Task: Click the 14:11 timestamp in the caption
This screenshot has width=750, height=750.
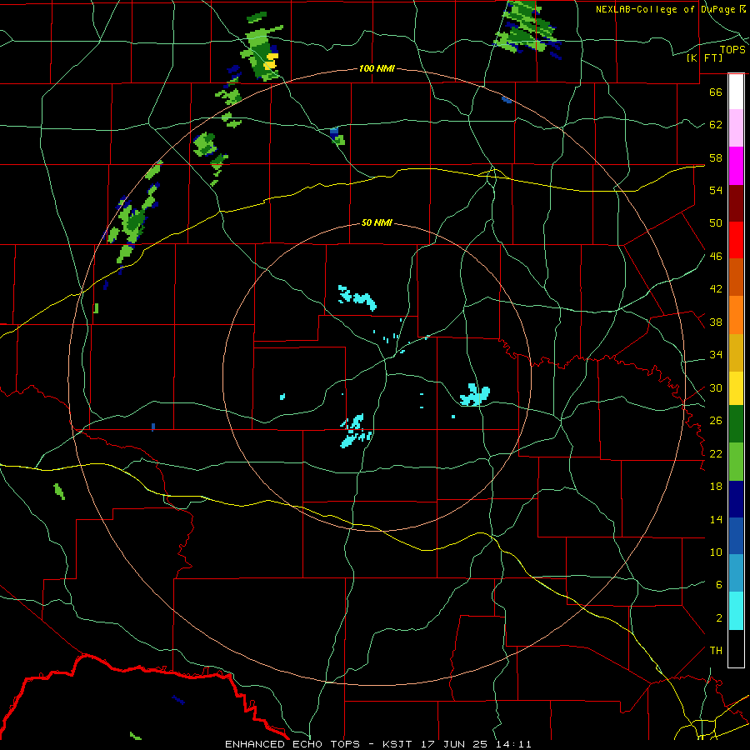Action: pyautogui.click(x=512, y=744)
